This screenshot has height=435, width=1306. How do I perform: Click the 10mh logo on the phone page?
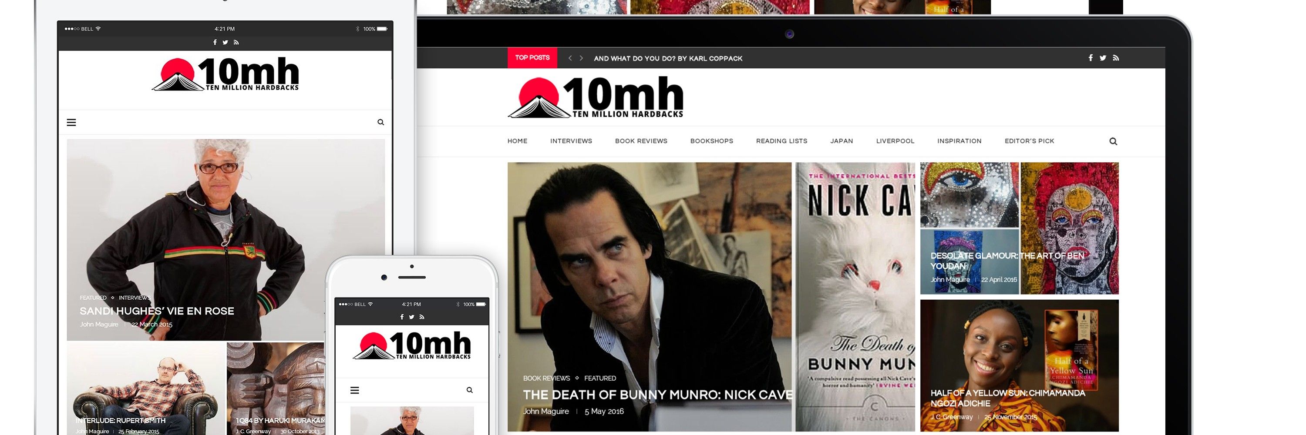tap(412, 345)
